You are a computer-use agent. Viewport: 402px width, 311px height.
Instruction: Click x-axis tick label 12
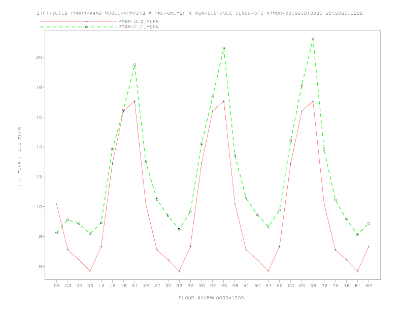[x=102, y=286]
